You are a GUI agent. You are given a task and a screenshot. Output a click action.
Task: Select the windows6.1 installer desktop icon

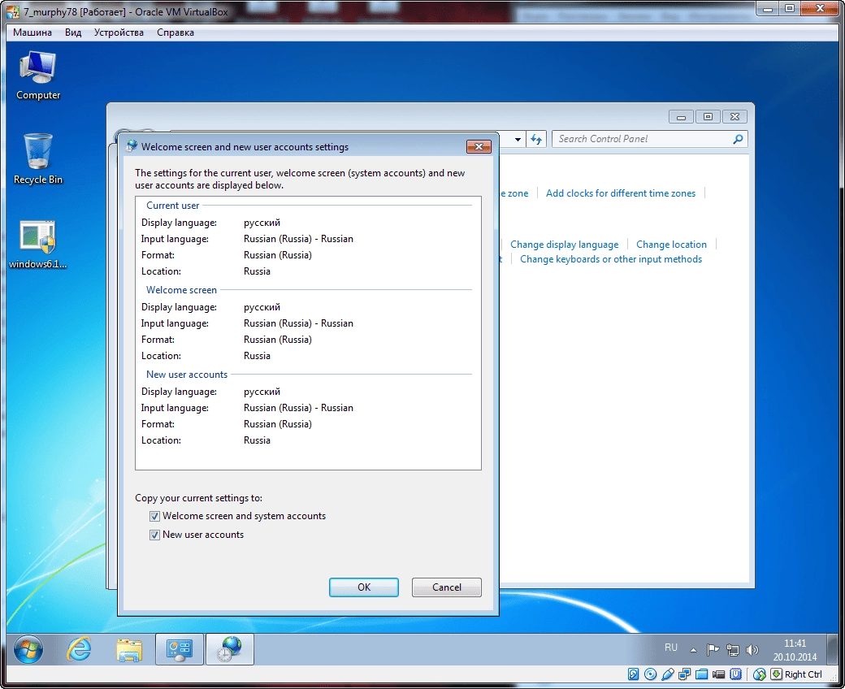point(37,244)
